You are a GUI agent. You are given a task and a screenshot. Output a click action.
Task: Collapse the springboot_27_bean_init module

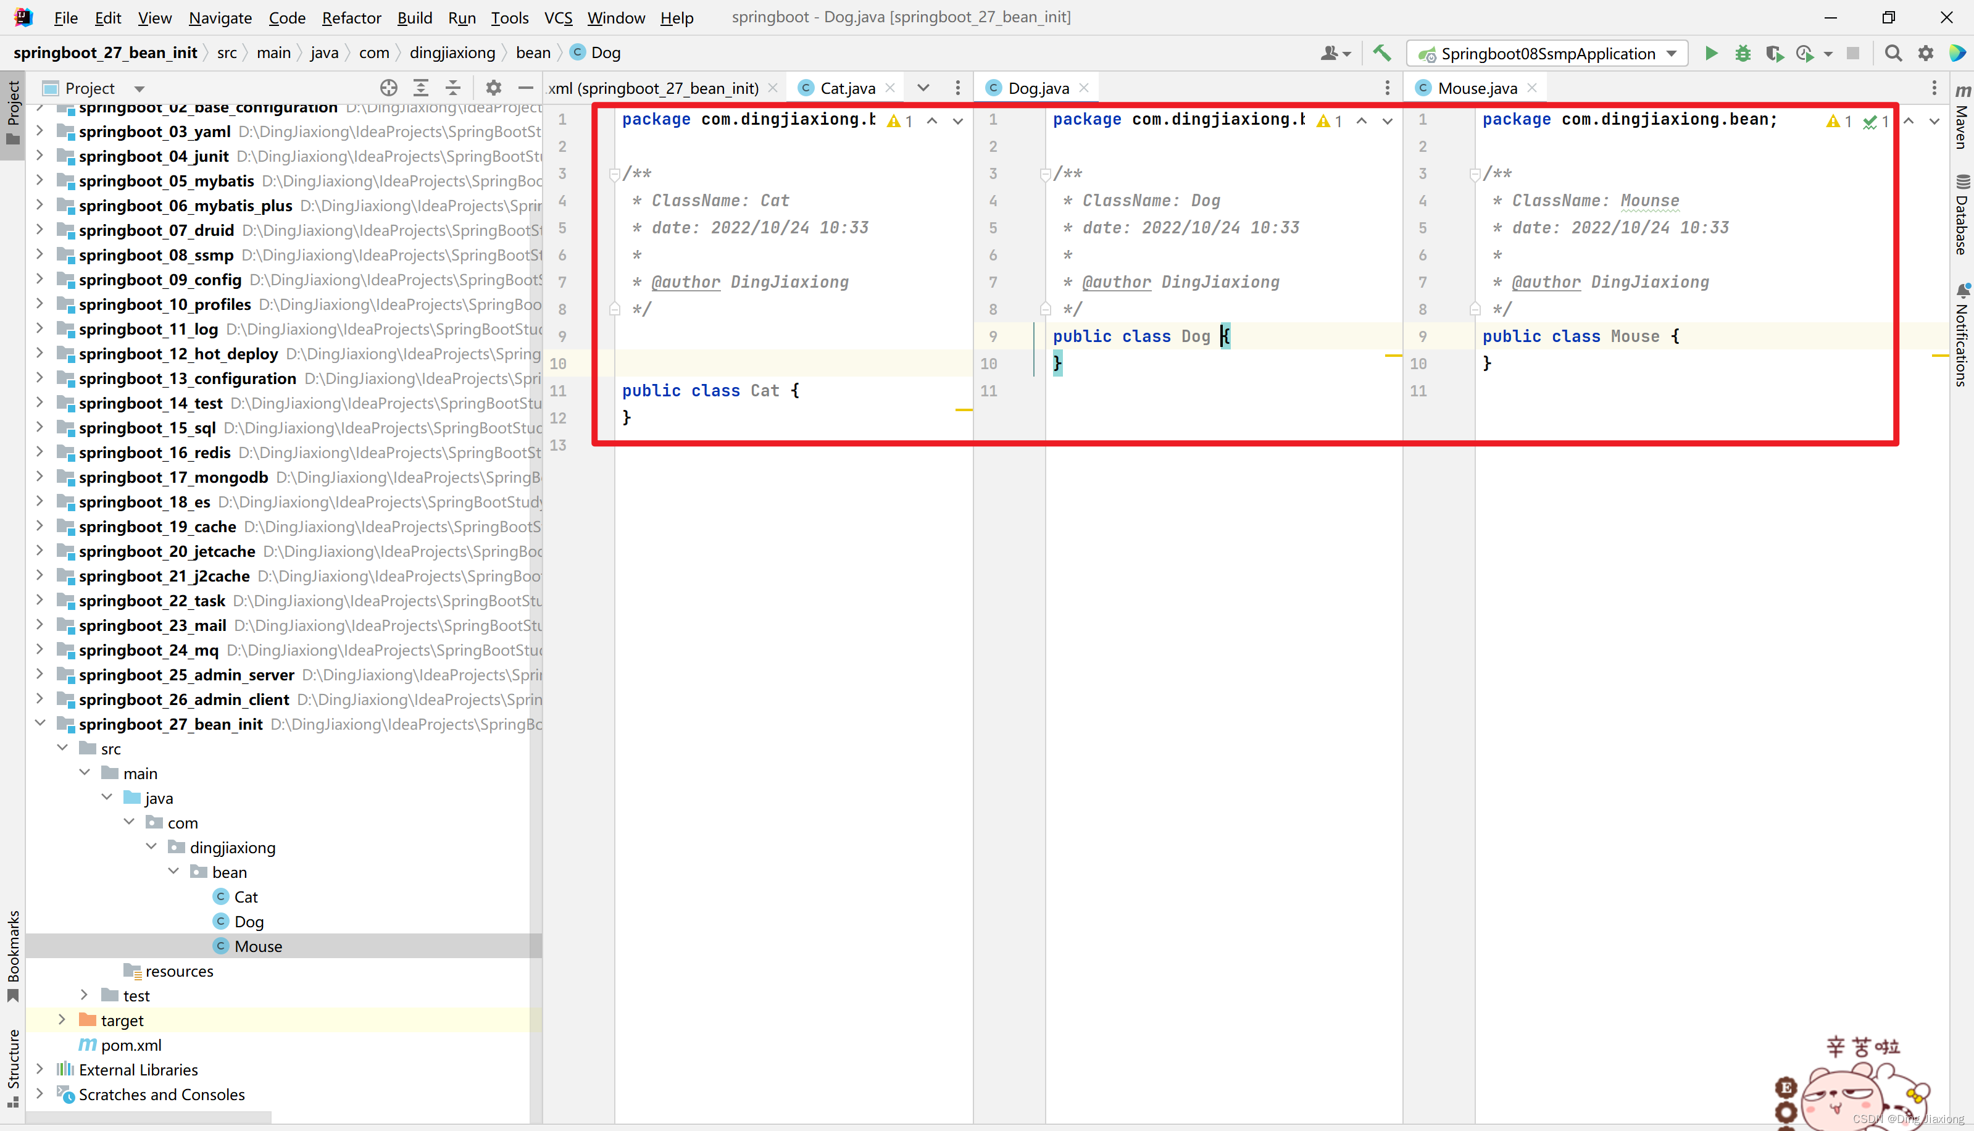(x=40, y=723)
